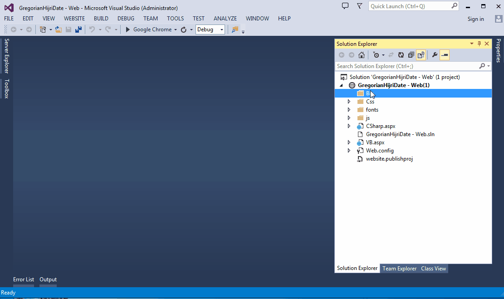504x299 pixels.
Task: Click the Refresh browser toolbar icon
Action: click(184, 29)
